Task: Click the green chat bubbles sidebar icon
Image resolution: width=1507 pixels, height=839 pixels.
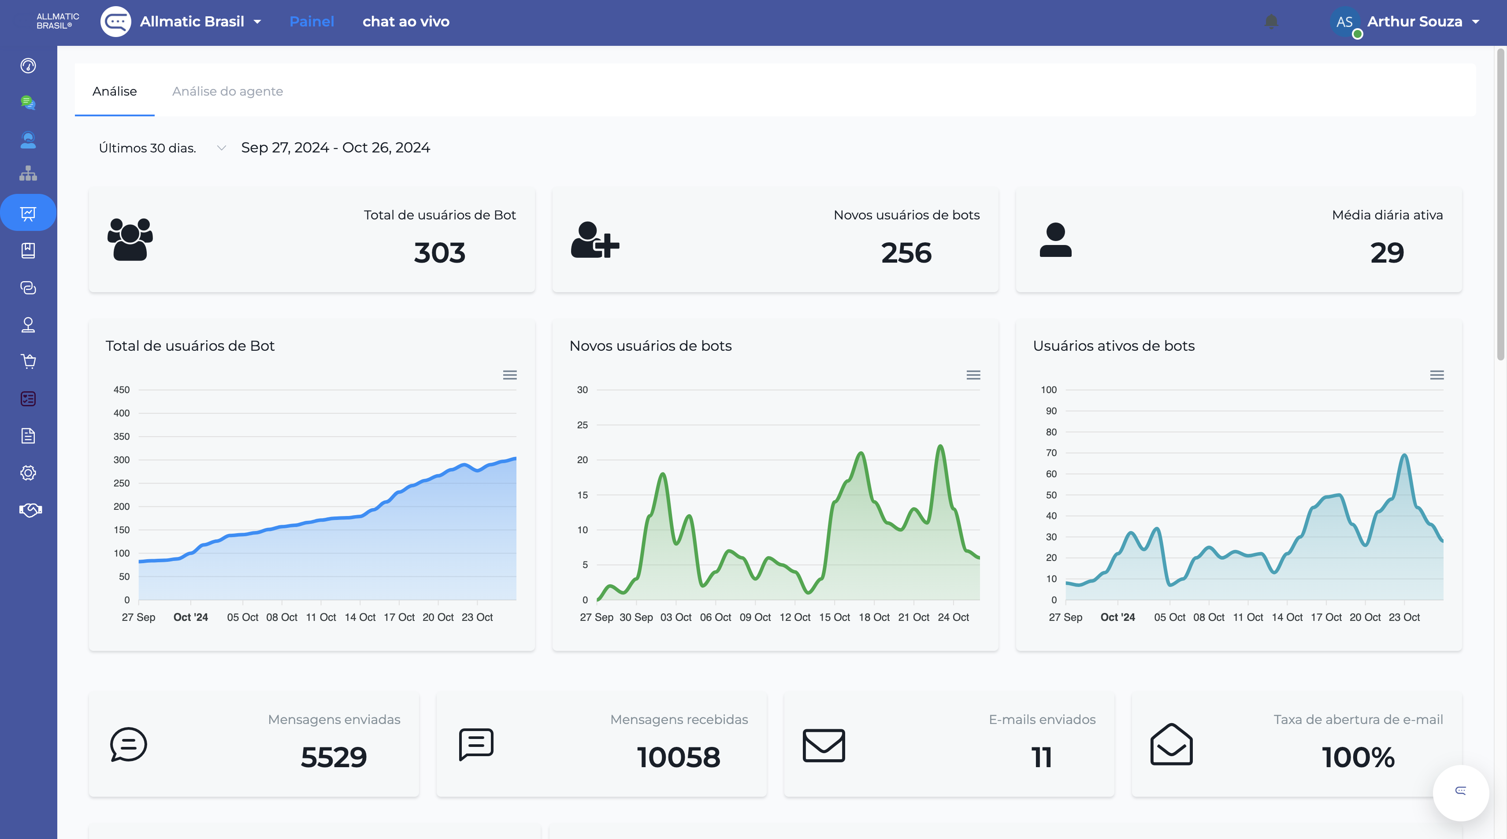Action: coord(28,103)
